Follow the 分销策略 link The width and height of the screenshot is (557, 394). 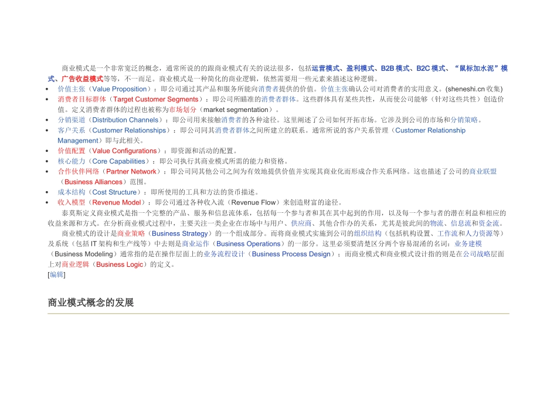[464, 120]
